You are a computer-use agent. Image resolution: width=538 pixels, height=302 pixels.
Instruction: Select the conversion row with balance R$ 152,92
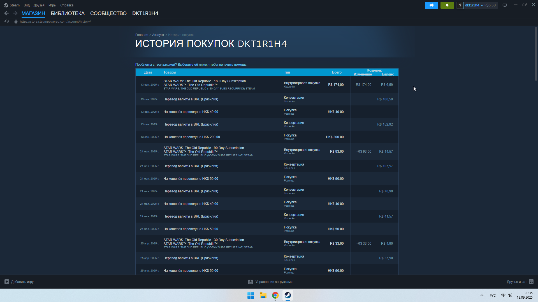click(267, 124)
